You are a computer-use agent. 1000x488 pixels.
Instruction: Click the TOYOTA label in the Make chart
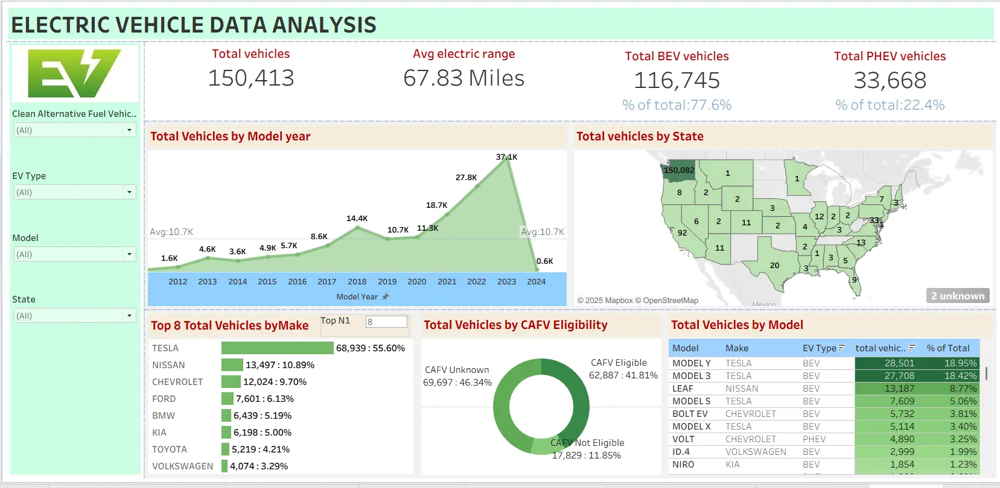point(170,449)
